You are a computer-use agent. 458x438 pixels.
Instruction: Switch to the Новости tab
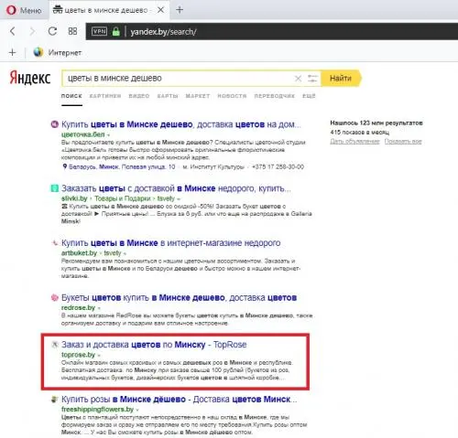(232, 96)
